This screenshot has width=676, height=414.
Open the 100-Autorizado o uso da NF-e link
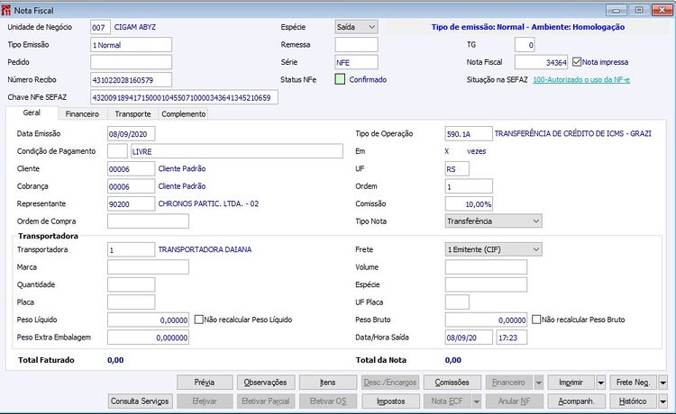click(x=581, y=79)
